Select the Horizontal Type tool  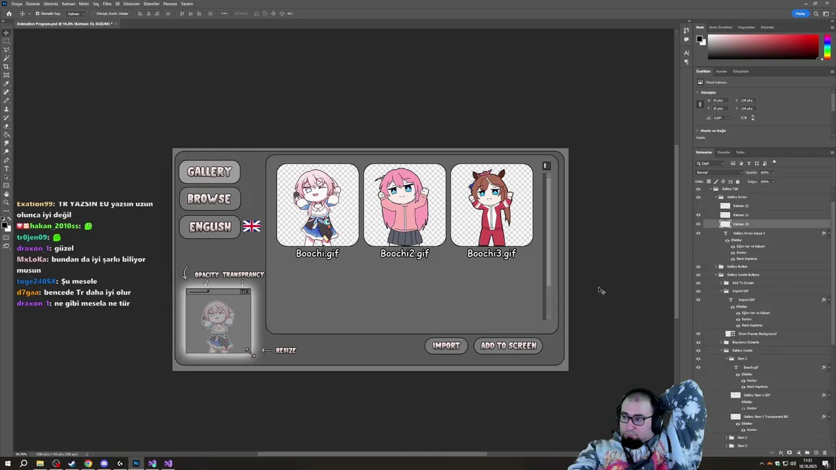(7, 168)
